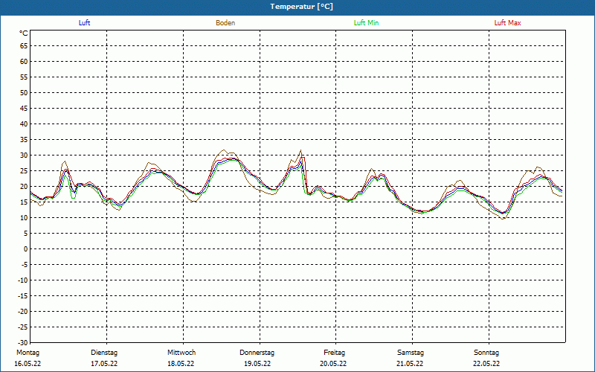Click the brown Boden legend label
The height and width of the screenshot is (372, 595).
225,23
